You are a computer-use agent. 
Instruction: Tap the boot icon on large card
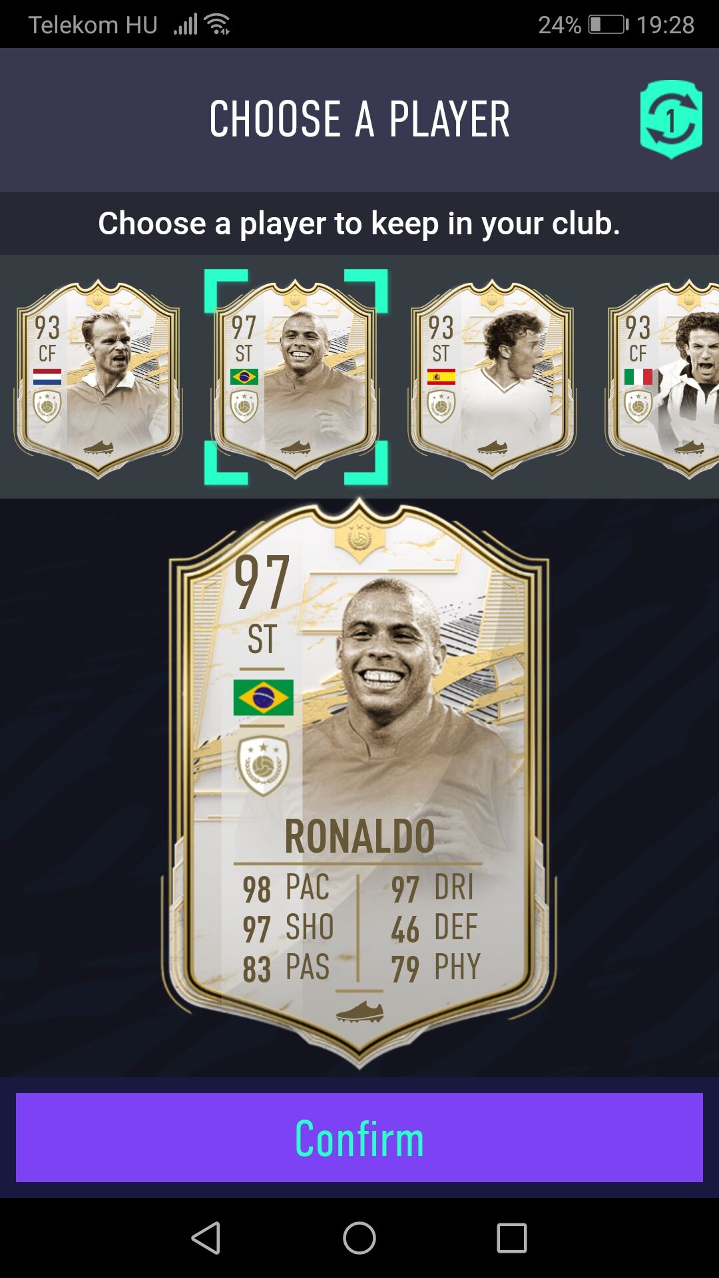tap(359, 1012)
